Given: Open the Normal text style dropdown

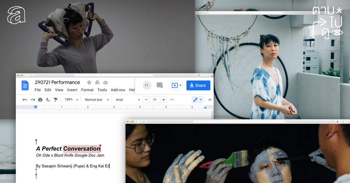Looking at the screenshot, I should coord(97,100).
